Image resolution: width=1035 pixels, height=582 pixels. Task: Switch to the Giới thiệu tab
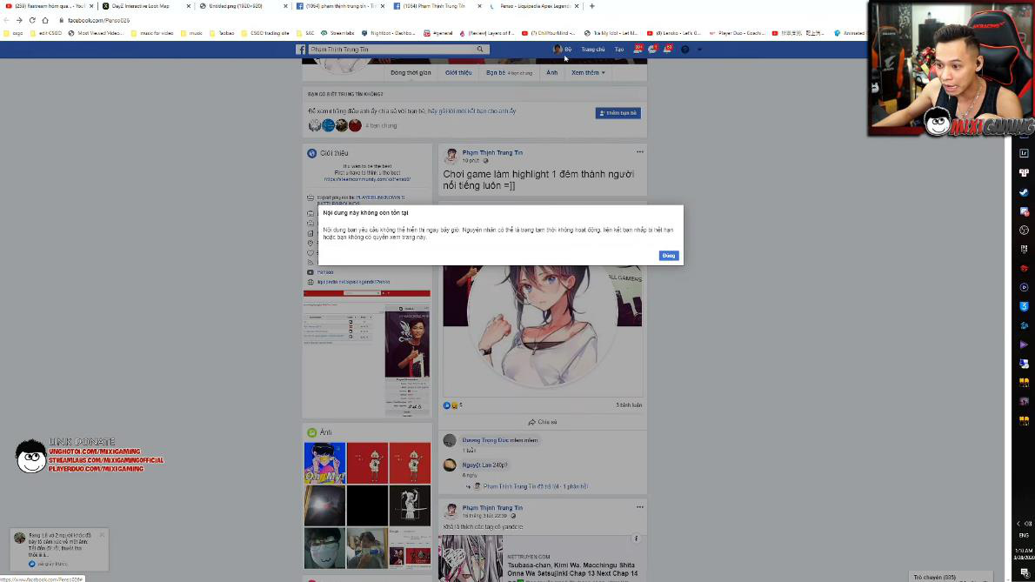[x=458, y=73]
